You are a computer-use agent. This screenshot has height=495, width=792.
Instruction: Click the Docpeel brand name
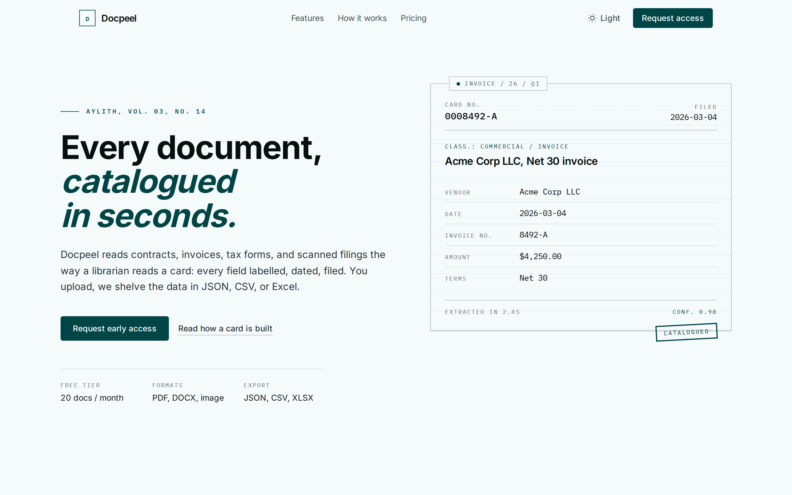coord(119,18)
